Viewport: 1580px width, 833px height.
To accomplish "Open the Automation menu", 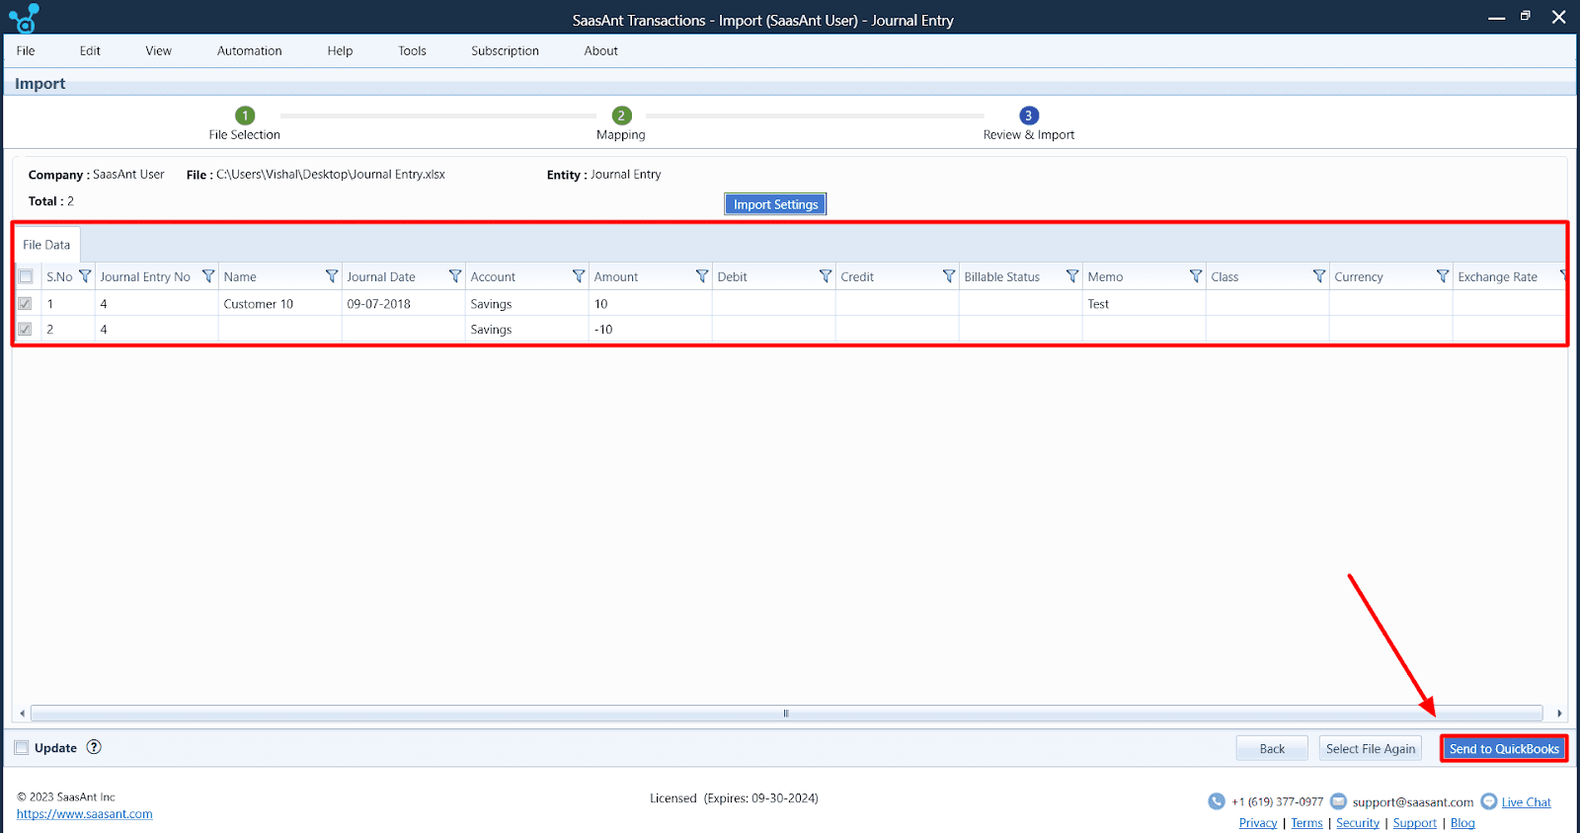I will coord(249,50).
